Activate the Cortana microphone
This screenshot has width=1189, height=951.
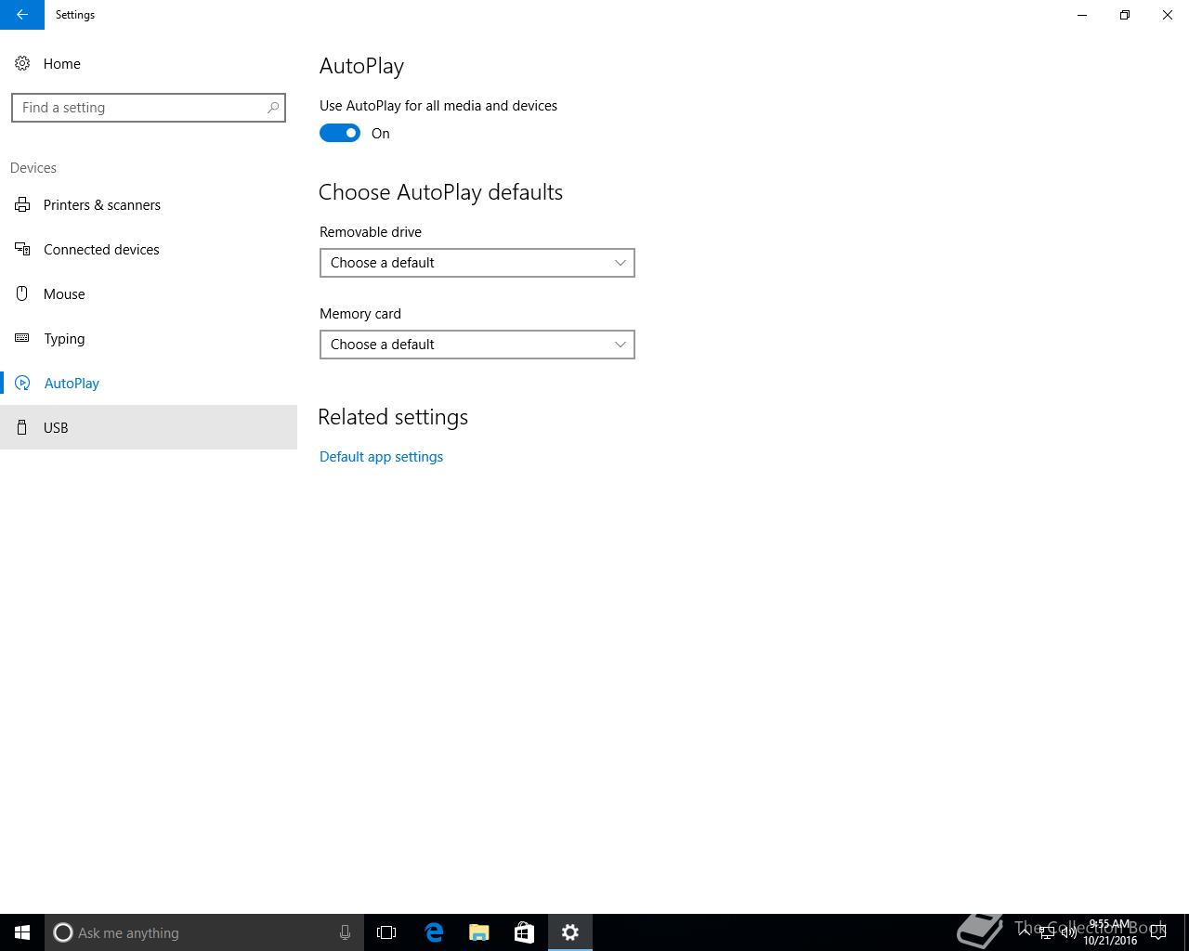click(345, 932)
